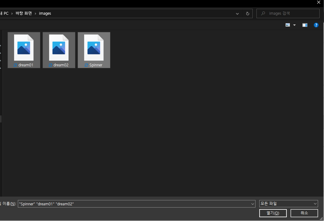Click the file name input field
The width and height of the screenshot is (324, 221).
tap(137, 204)
